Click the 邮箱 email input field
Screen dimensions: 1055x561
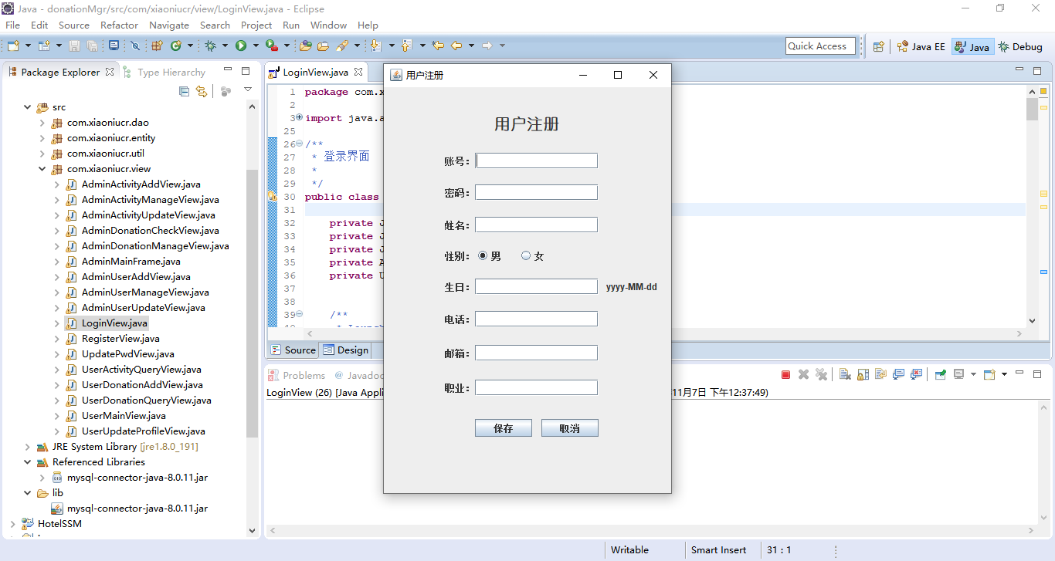click(536, 353)
